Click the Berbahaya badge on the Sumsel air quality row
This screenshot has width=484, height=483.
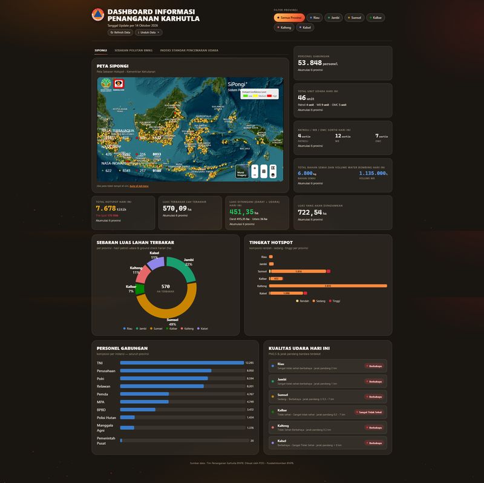(x=374, y=396)
